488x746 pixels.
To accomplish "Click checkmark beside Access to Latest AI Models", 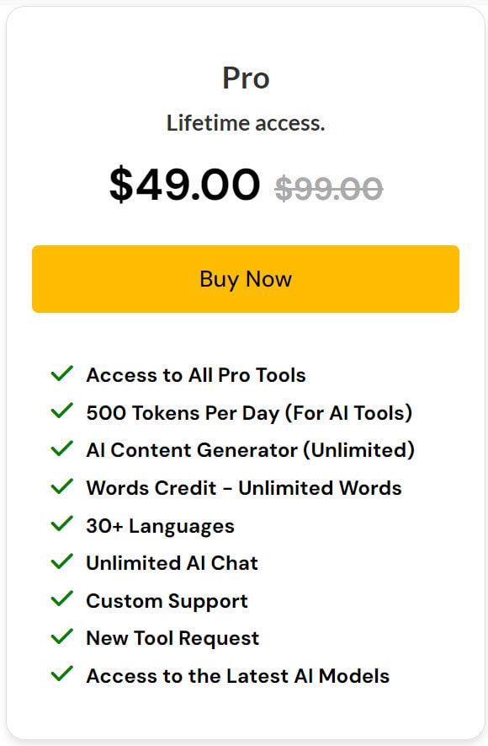I will pyautogui.click(x=61, y=674).
